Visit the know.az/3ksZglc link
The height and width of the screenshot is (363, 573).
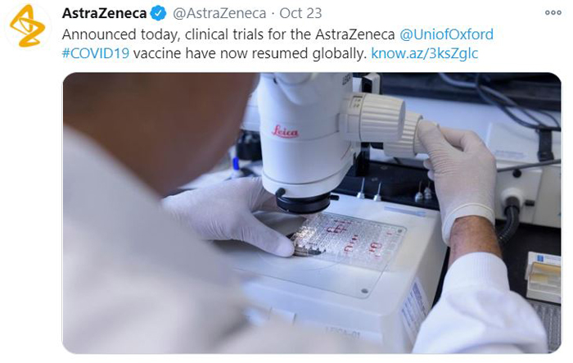424,53
